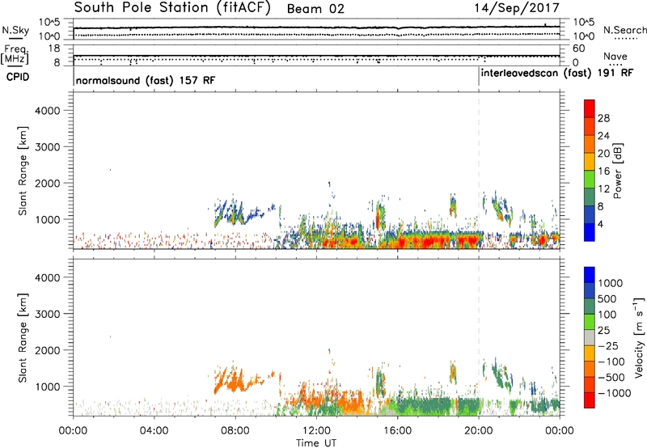This screenshot has width=647, height=448.
Task: Select the "20:00" time tick label
Action: 479,431
